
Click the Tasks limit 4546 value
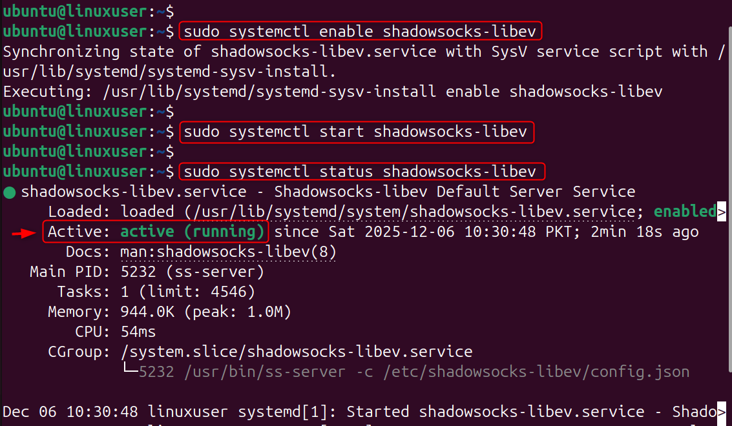pyautogui.click(x=229, y=292)
